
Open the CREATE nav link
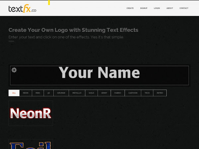click(x=130, y=8)
